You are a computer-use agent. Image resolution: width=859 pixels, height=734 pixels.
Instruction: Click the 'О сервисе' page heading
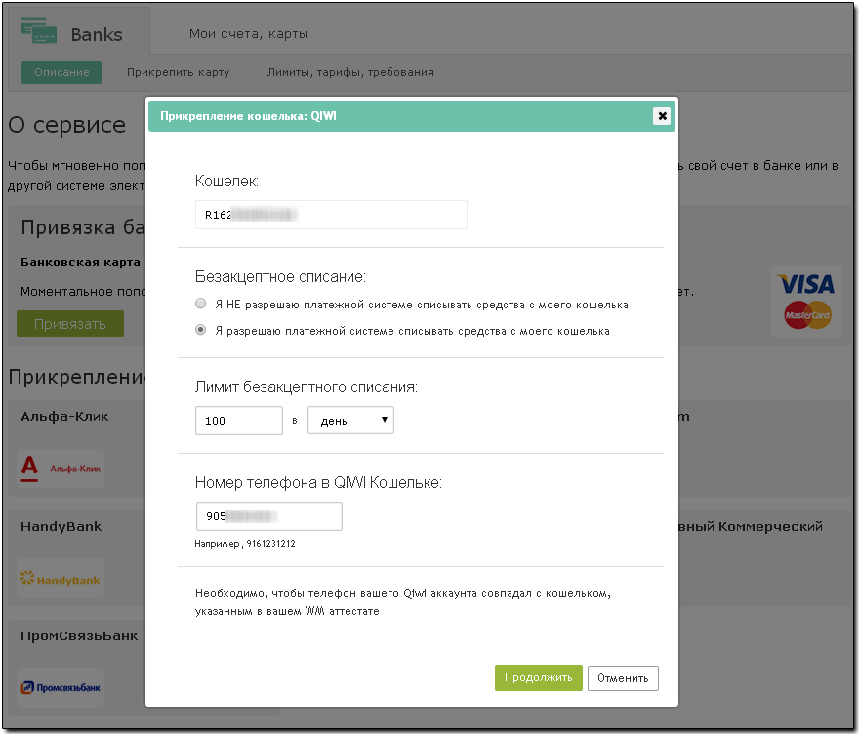click(x=66, y=125)
